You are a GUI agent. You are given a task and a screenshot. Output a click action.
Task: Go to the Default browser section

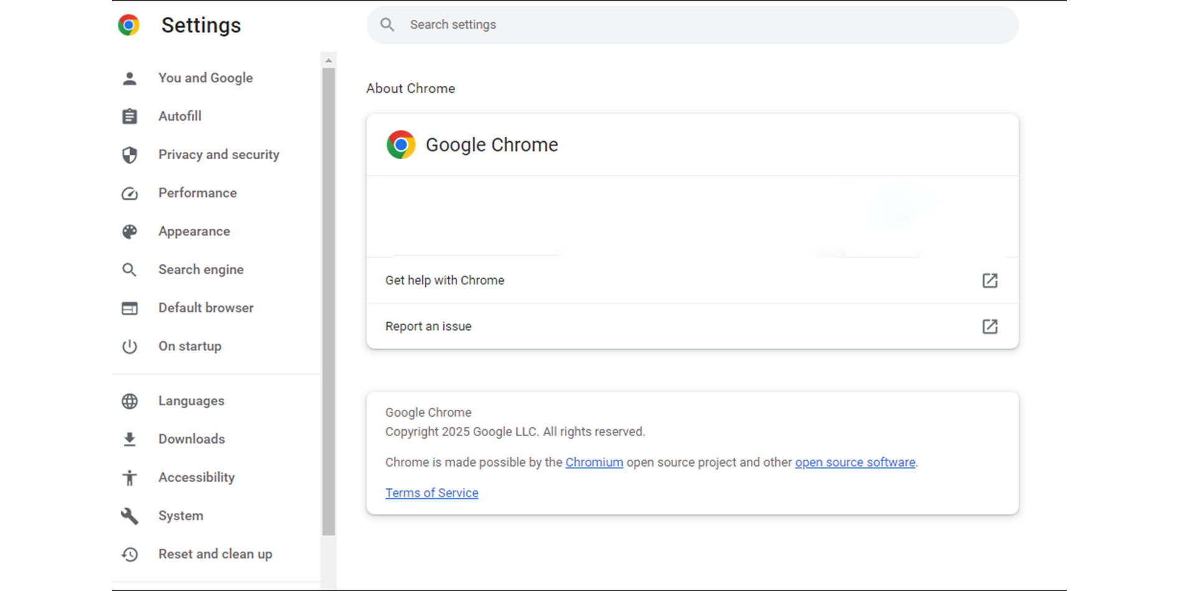pos(206,308)
